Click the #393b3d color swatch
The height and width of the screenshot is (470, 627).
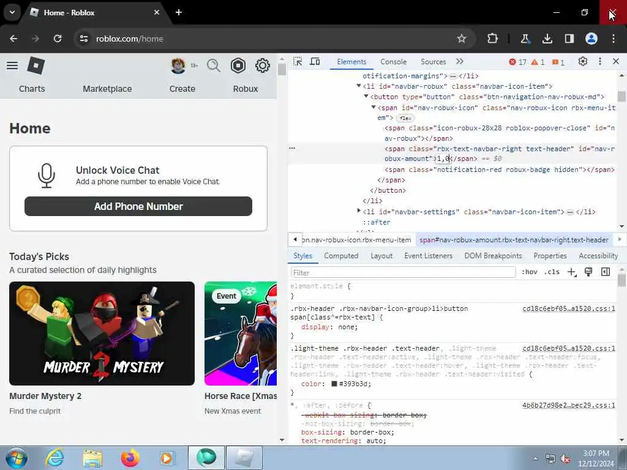(x=334, y=384)
